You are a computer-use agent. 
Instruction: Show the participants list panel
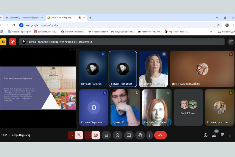[214, 135]
